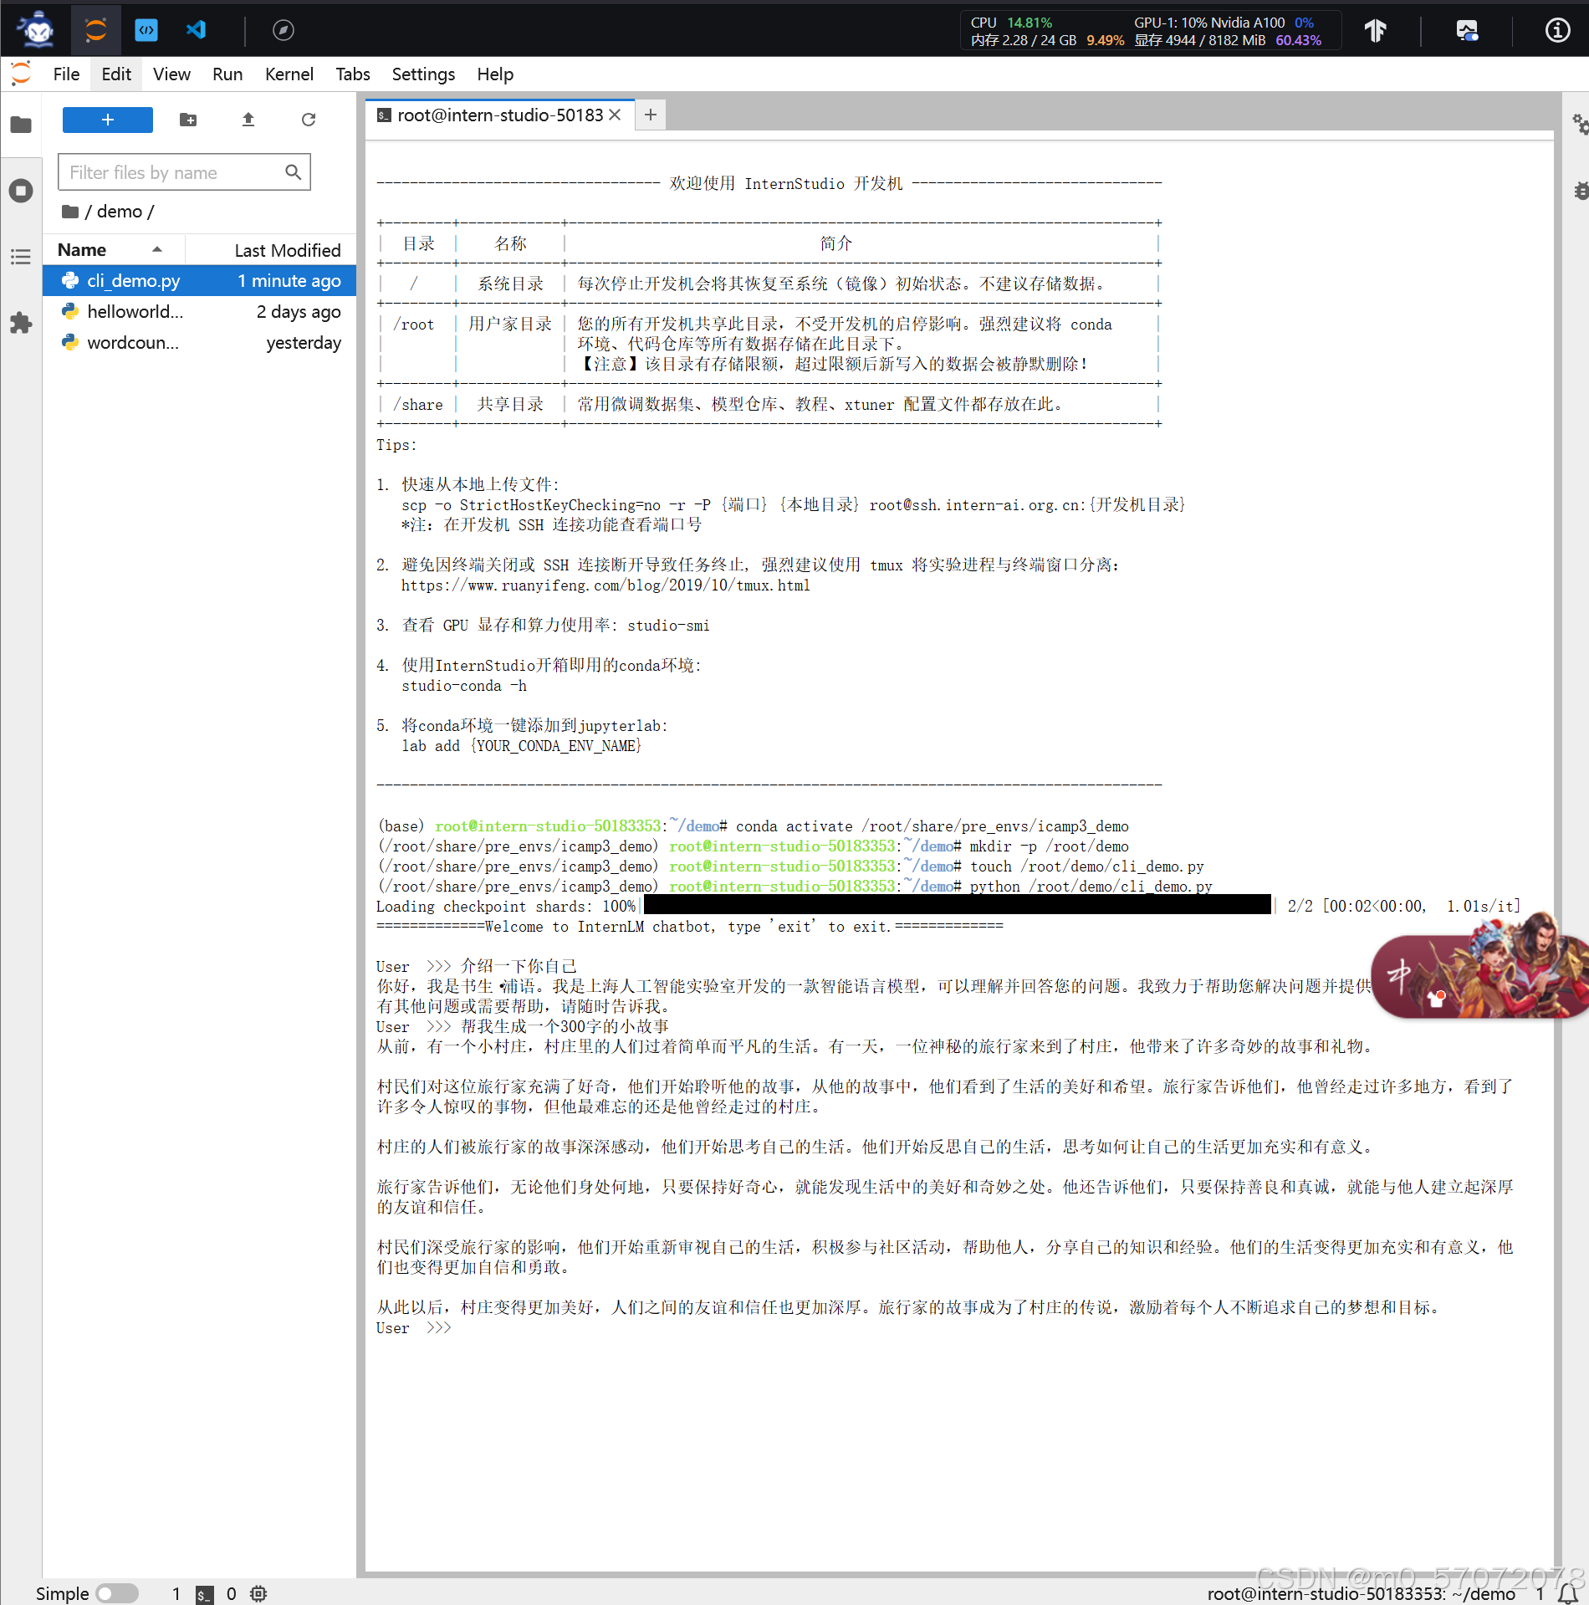
Task: Click the root folder icon in breadcrumb
Action: point(70,212)
